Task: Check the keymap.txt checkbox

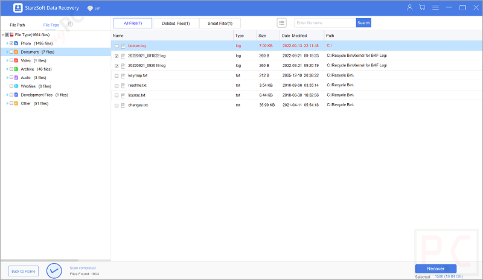Action: 117,76
